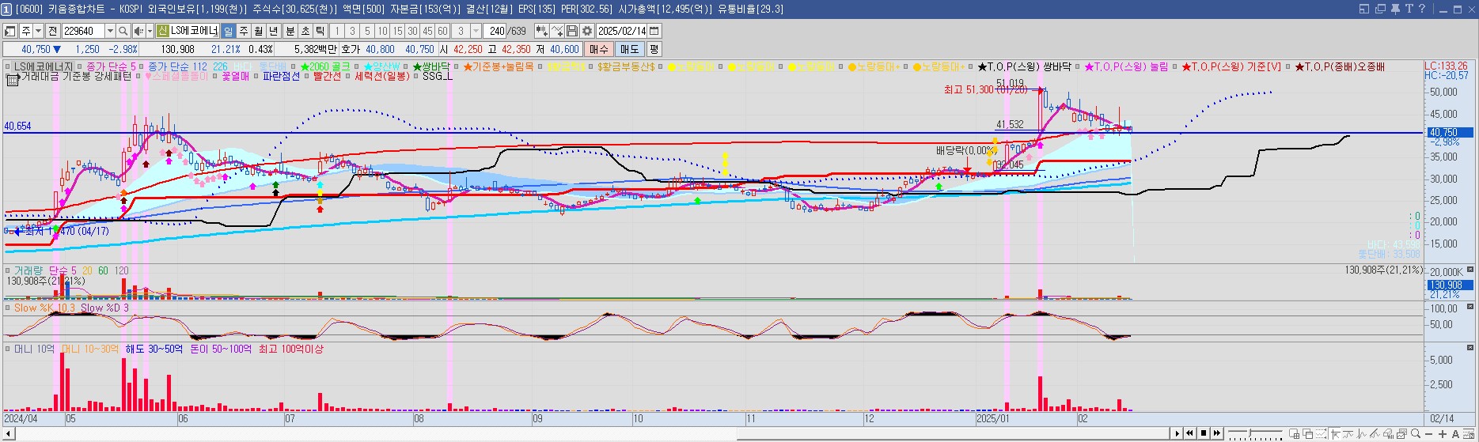Image resolution: width=1479 pixels, height=442 pixels.
Task: Fast-forward the chart replay
Action: point(1216,433)
